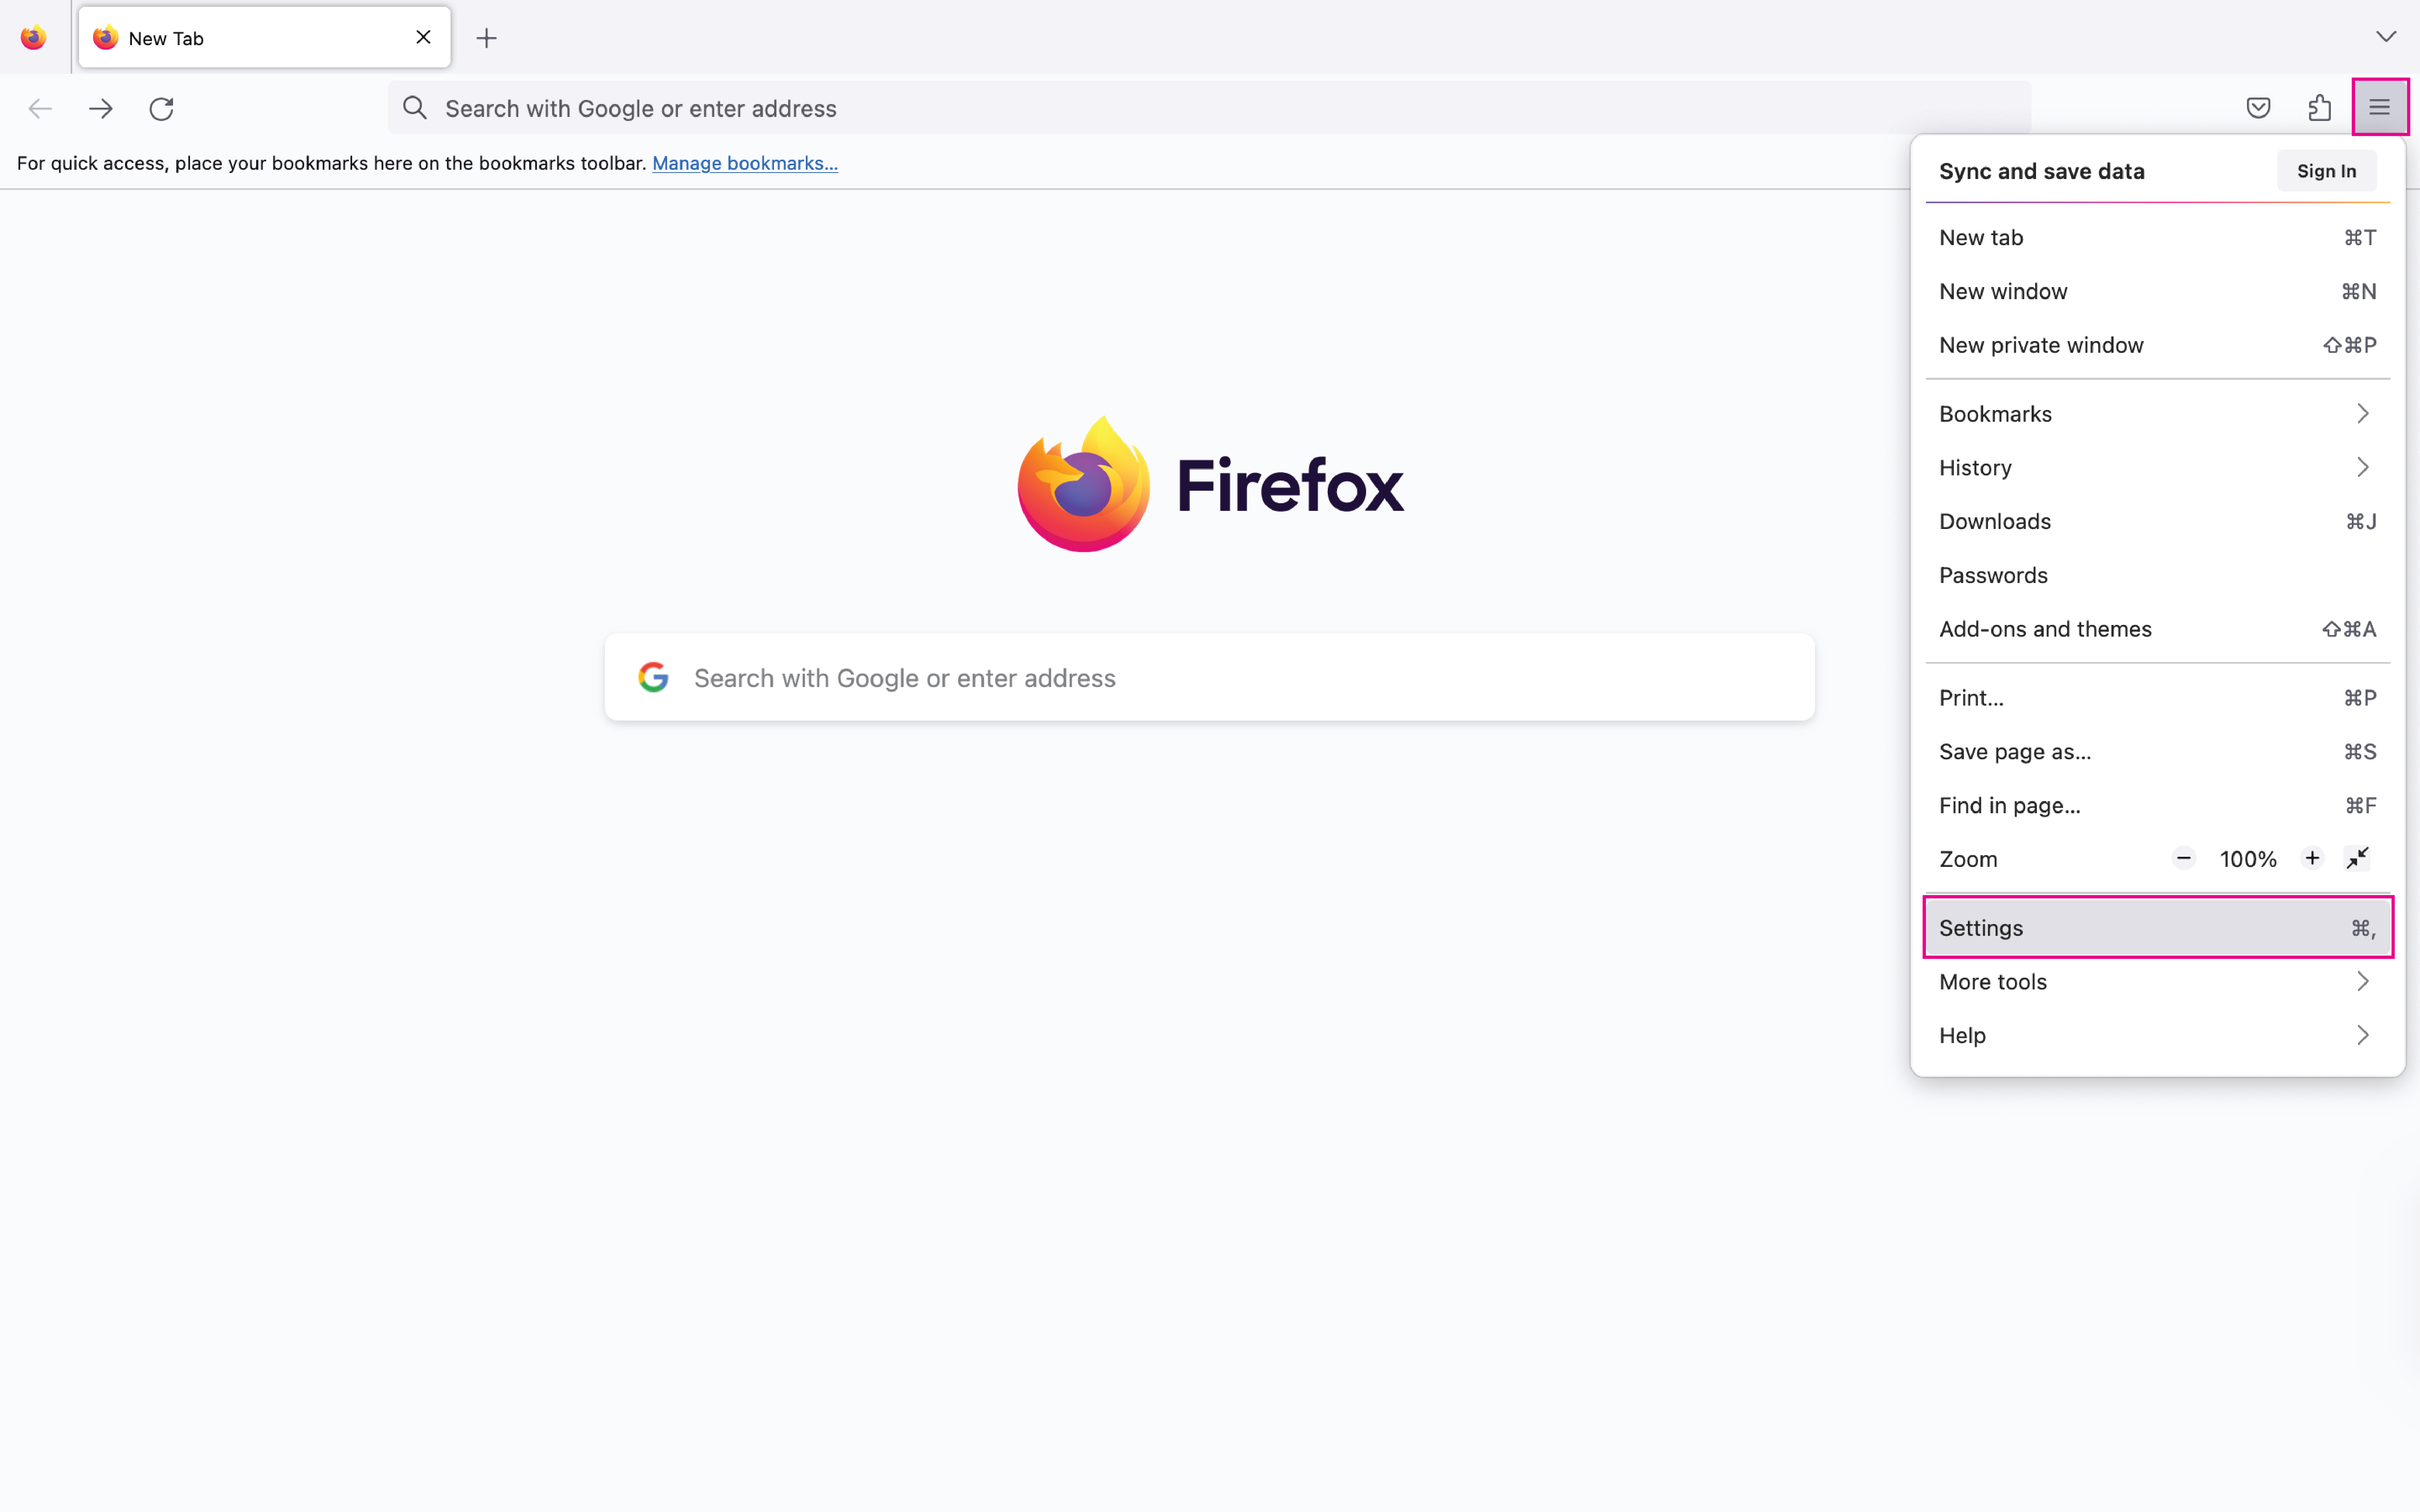Open the list all tabs chevron

click(x=2386, y=37)
